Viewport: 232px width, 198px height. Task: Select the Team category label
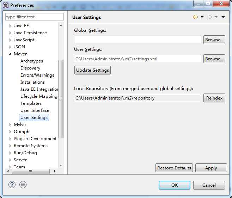click(x=19, y=167)
